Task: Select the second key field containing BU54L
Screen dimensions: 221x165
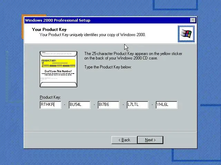Action: (79, 105)
